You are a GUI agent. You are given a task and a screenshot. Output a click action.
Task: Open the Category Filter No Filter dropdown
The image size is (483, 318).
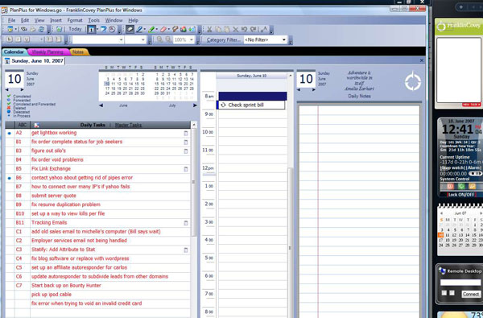(266, 39)
